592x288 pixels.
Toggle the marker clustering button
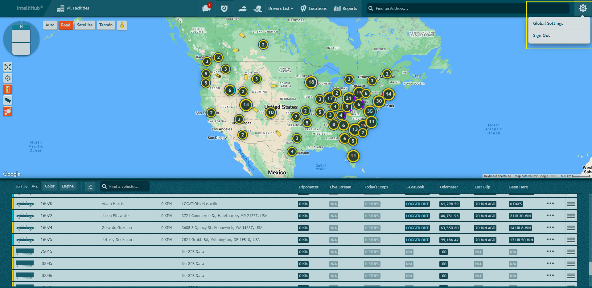(x=8, y=112)
